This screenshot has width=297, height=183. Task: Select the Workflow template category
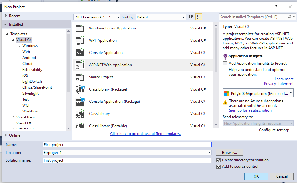pyautogui.click(x=30, y=111)
